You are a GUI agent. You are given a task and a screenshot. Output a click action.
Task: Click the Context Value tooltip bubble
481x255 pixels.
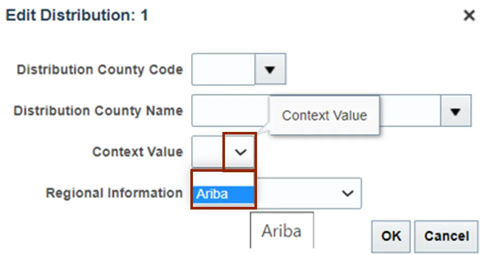tap(324, 115)
